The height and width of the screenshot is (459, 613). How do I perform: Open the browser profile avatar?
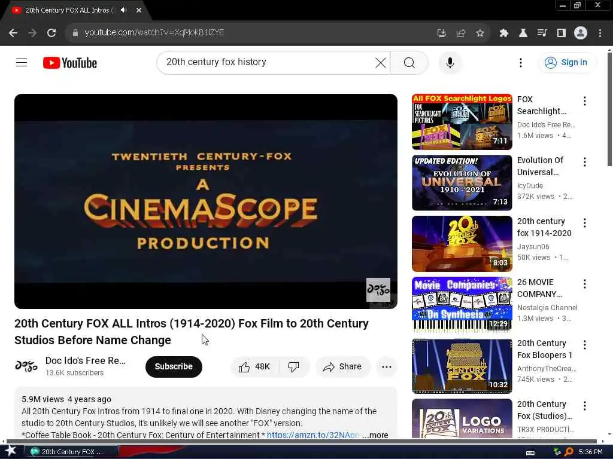point(581,33)
